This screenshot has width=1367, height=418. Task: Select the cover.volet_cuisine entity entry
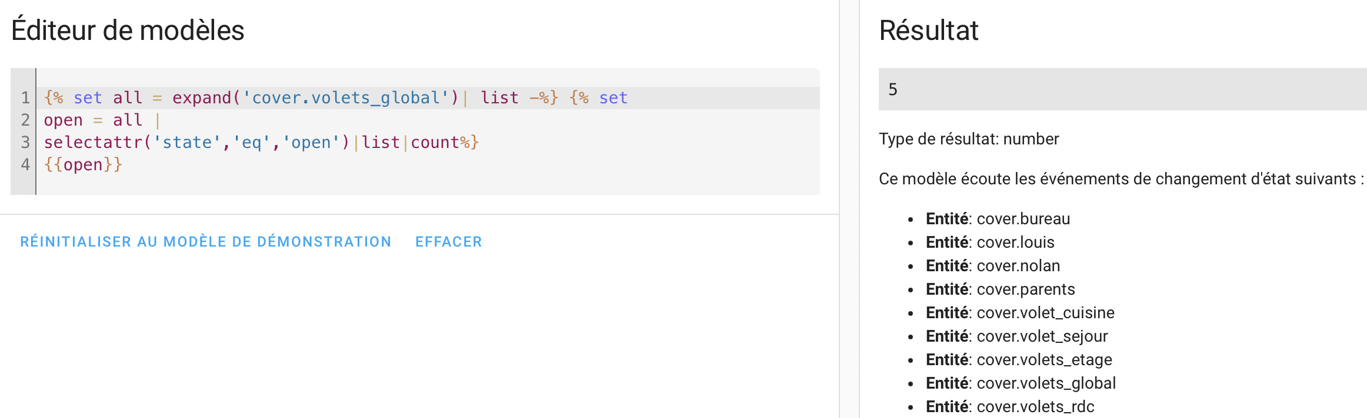1020,313
